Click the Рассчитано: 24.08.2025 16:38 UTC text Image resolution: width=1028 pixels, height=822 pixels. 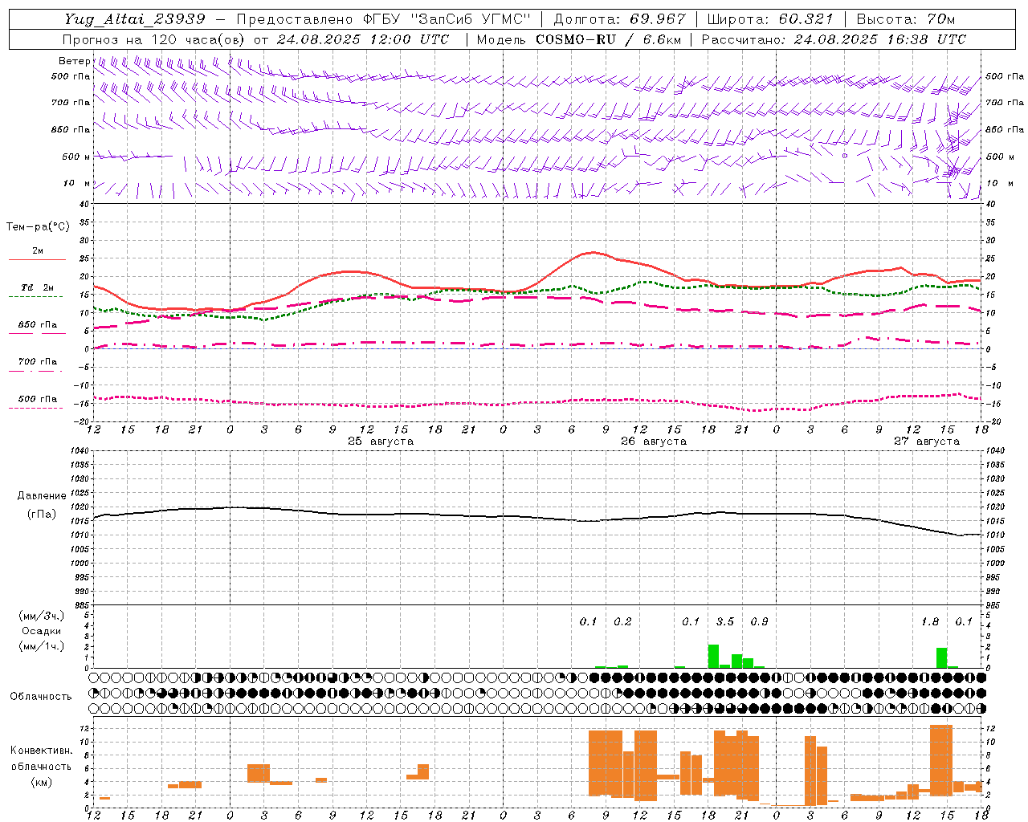(834, 39)
